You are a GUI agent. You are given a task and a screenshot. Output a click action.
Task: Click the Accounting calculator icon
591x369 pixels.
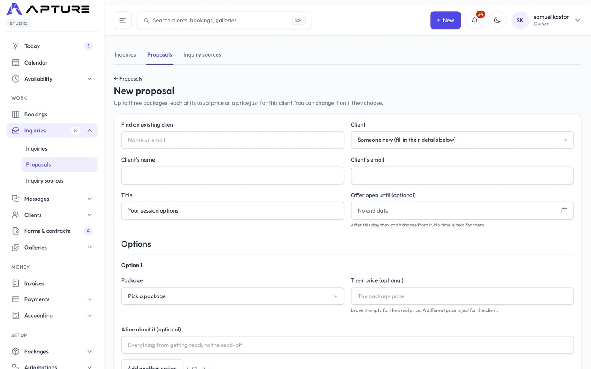coord(16,315)
